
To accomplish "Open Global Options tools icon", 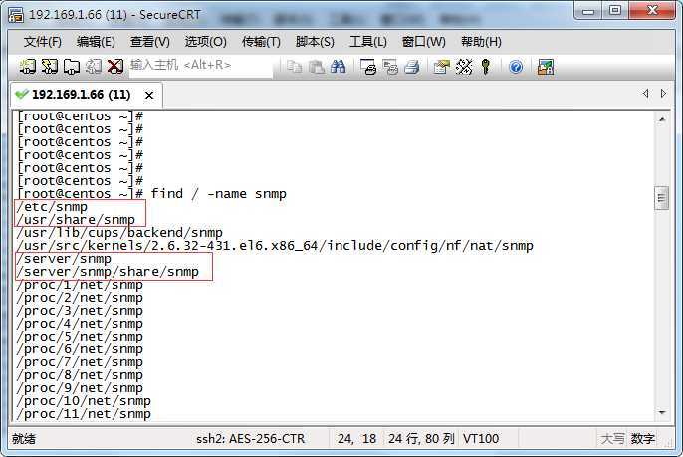I will tap(464, 67).
